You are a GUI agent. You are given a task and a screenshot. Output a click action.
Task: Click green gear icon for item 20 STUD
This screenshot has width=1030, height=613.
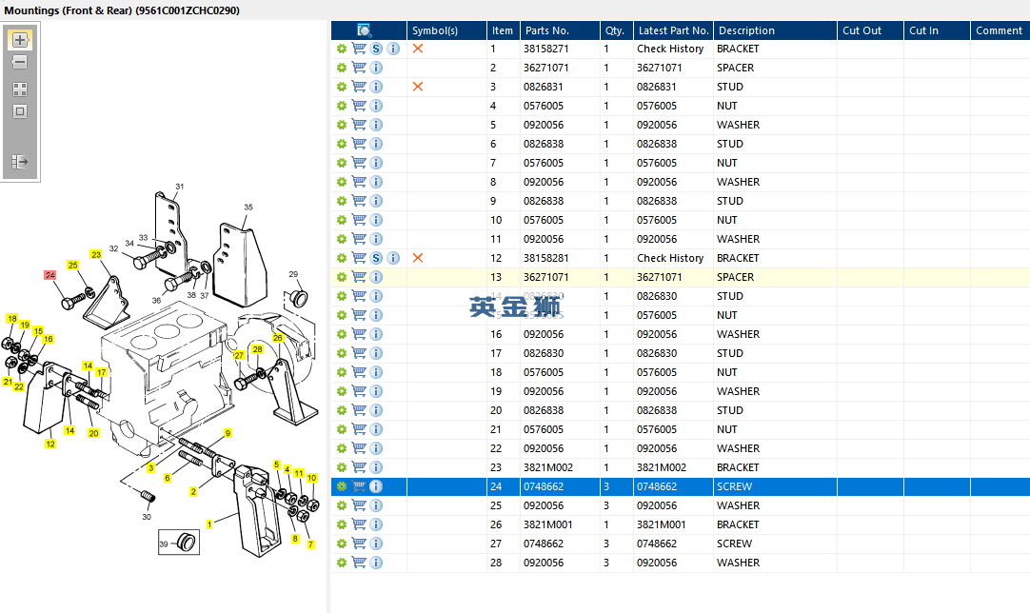tap(341, 410)
